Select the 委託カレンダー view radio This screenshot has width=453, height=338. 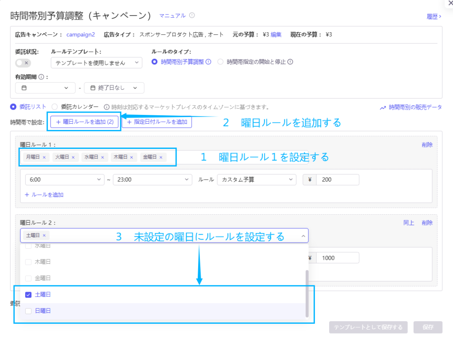coord(54,107)
